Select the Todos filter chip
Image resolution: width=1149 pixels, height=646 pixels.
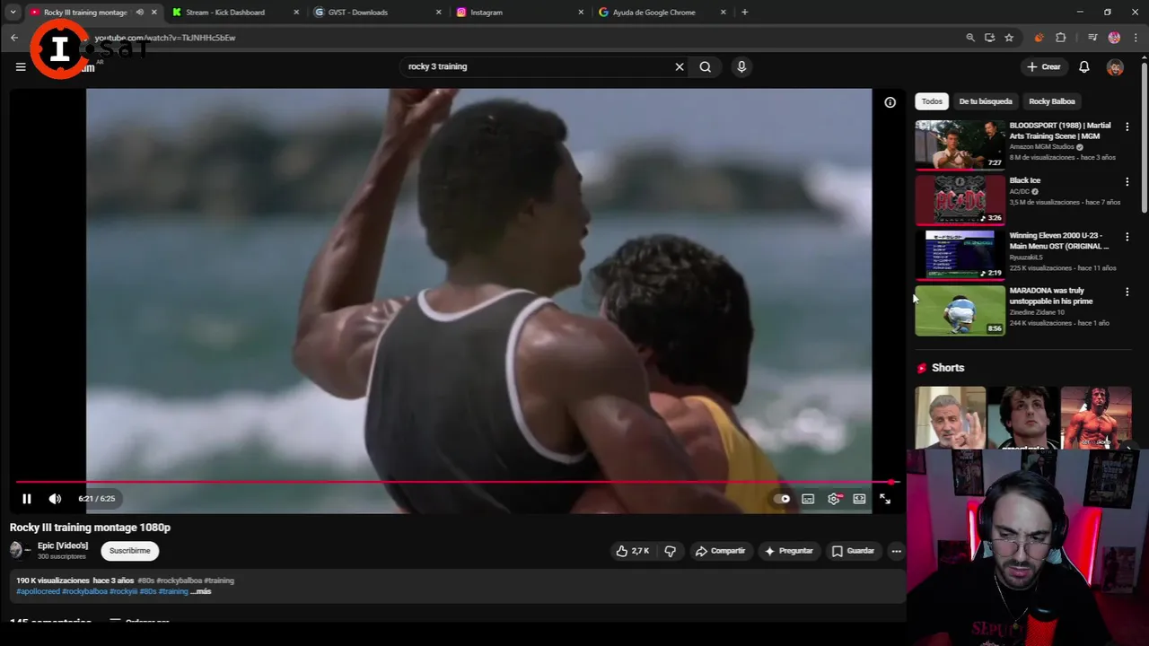pos(932,101)
